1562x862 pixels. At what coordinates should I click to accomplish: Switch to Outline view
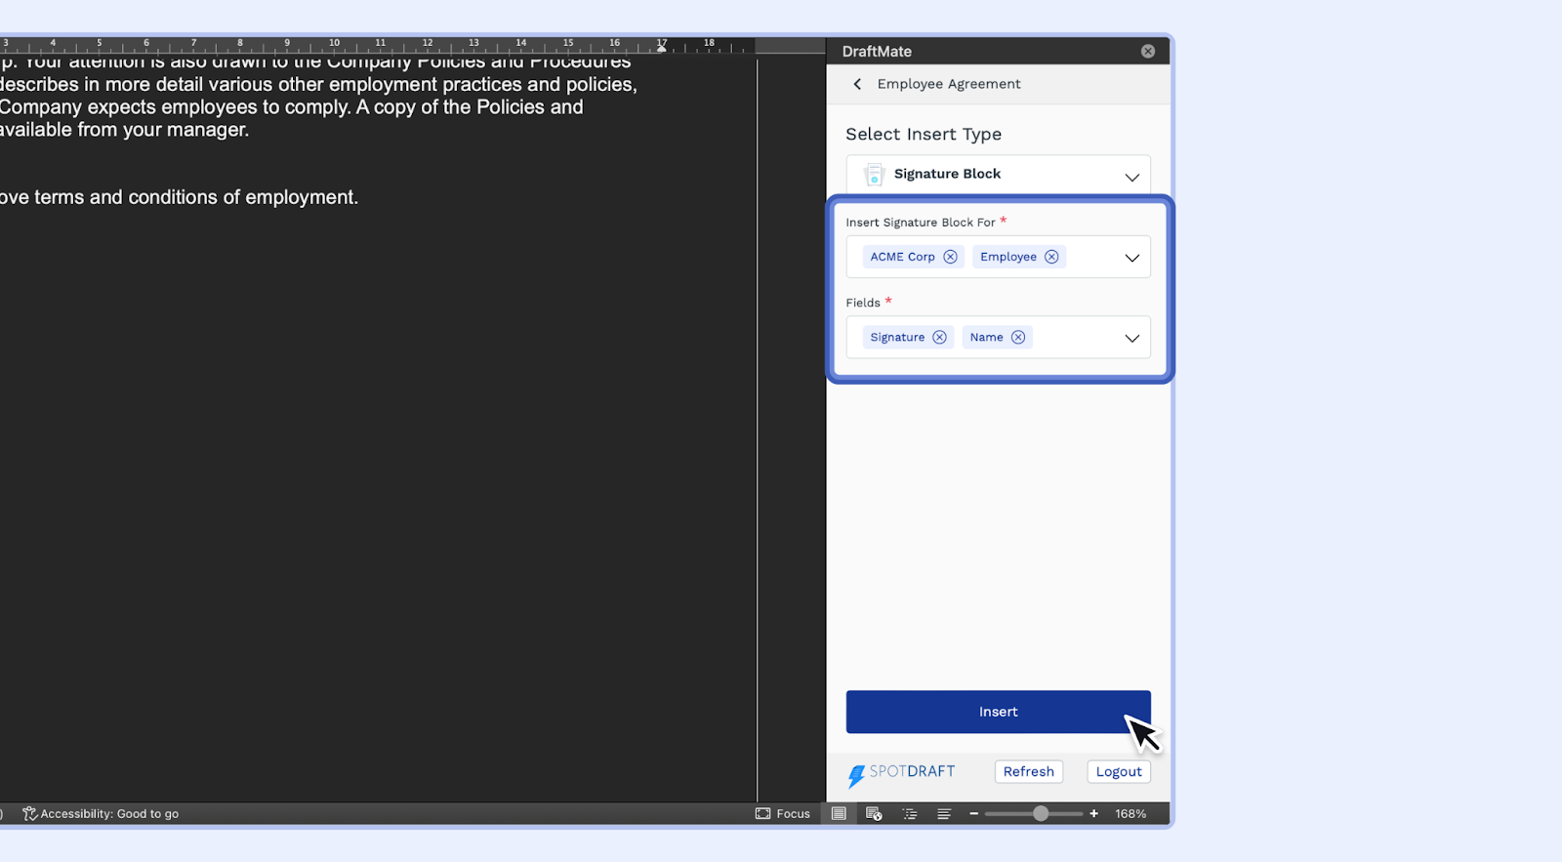point(910,813)
